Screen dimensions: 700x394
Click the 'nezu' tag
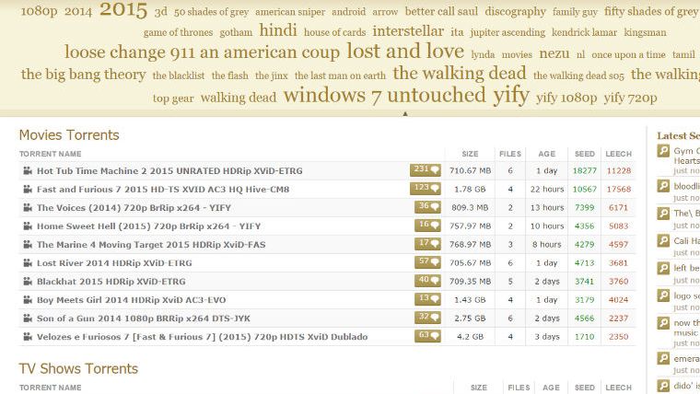point(554,53)
